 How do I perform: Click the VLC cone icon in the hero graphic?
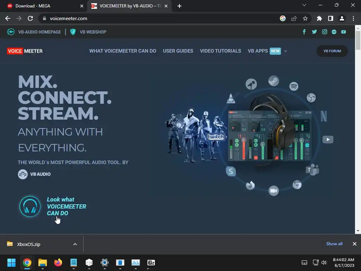pyautogui.click(x=231, y=99)
